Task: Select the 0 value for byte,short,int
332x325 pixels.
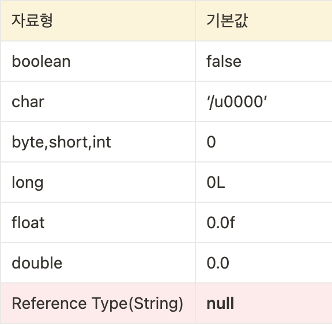Action: point(264,142)
